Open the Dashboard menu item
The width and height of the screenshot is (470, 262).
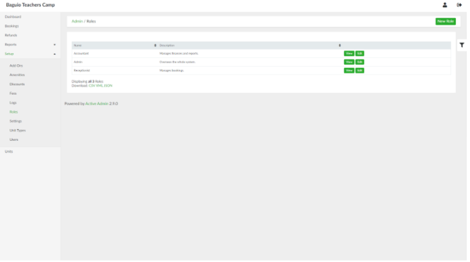(13, 16)
